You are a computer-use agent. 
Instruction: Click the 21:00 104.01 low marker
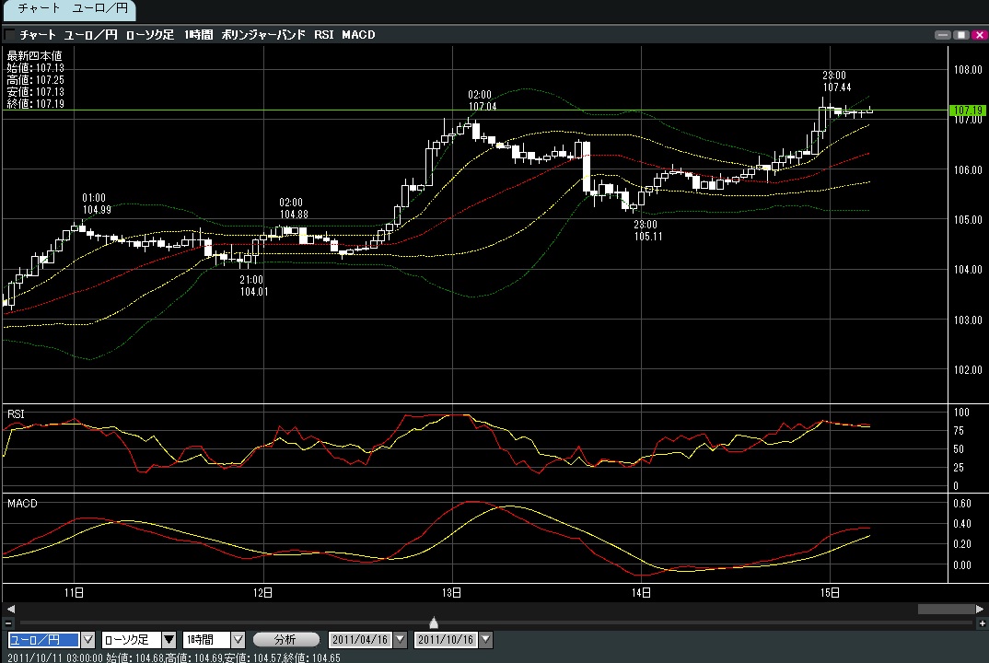[251, 285]
